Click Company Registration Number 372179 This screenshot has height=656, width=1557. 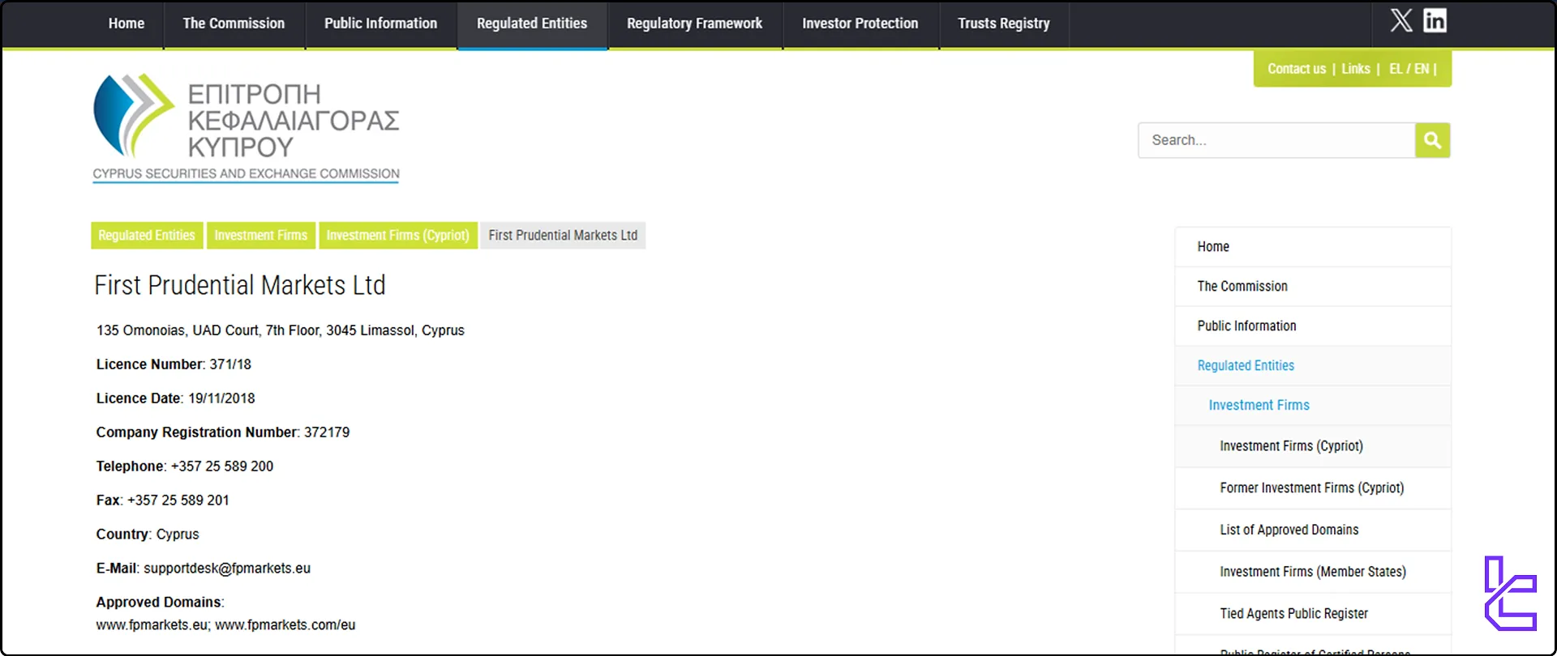(x=223, y=432)
